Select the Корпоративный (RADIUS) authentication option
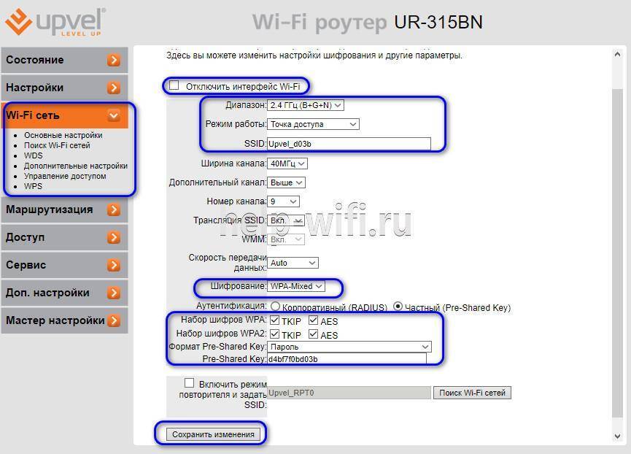Screen dimensions: 631x454 (x=275, y=307)
